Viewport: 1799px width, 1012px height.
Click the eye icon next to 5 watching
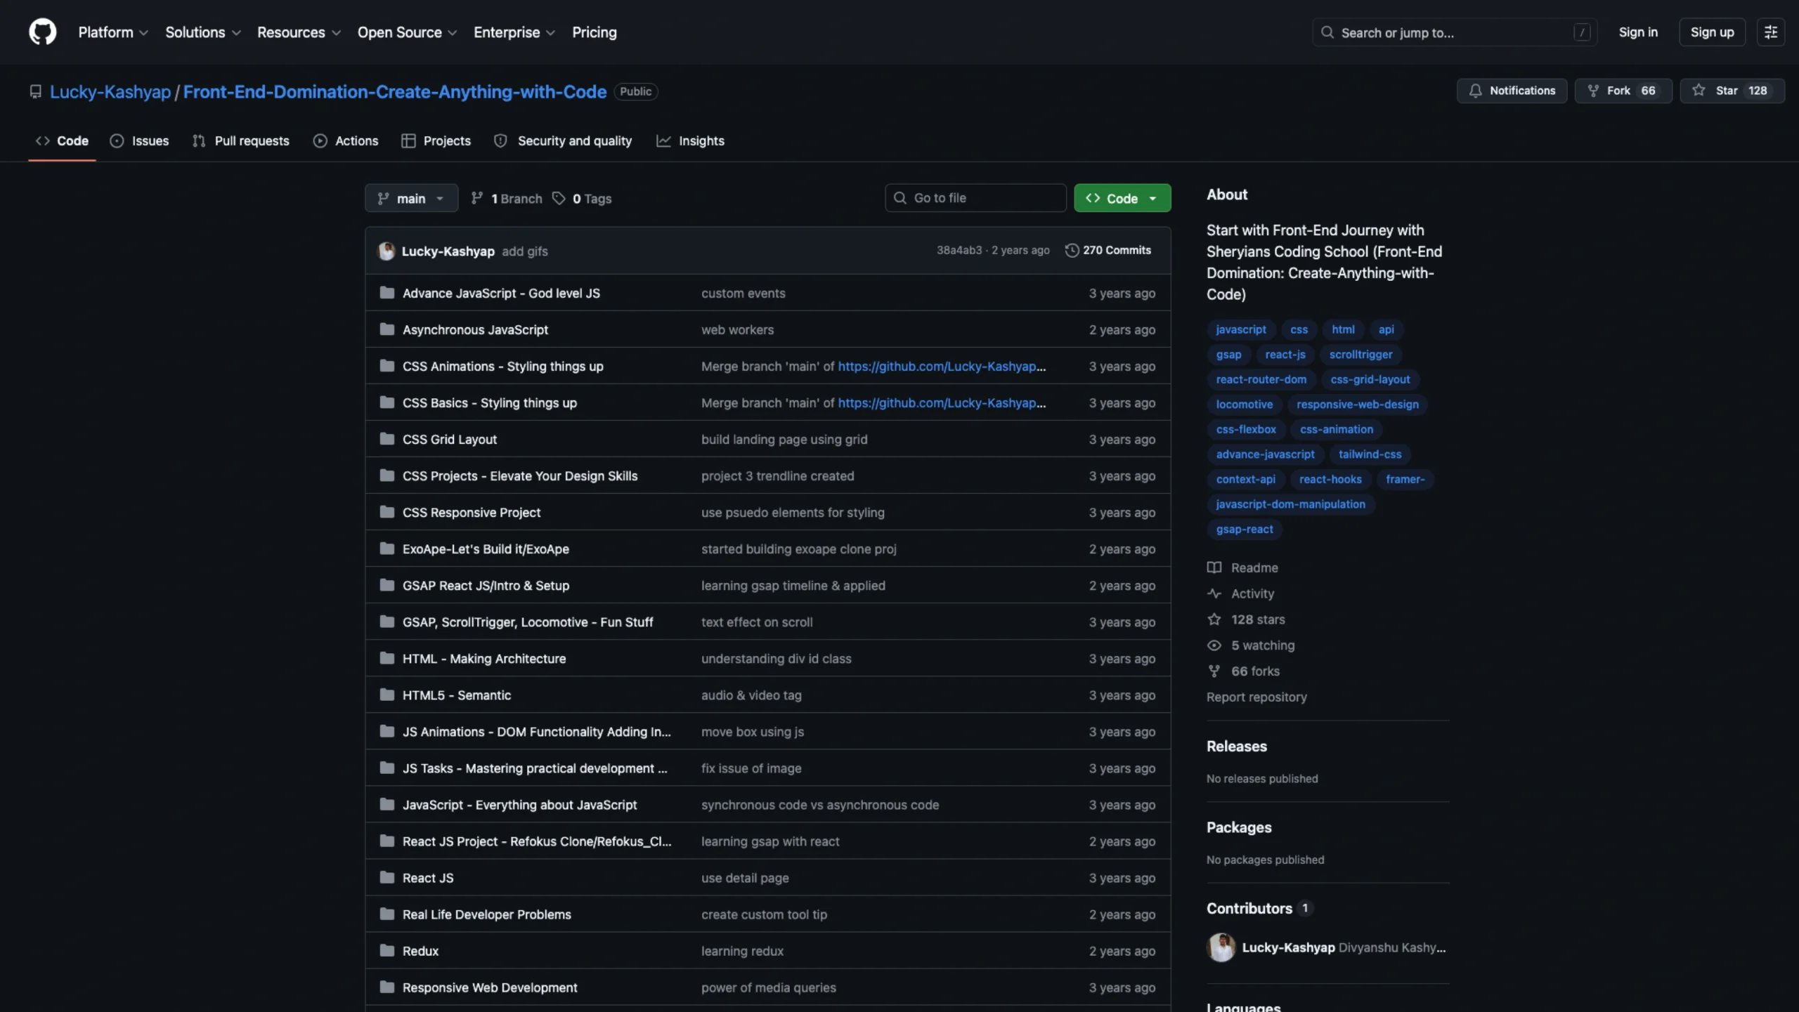(x=1214, y=645)
